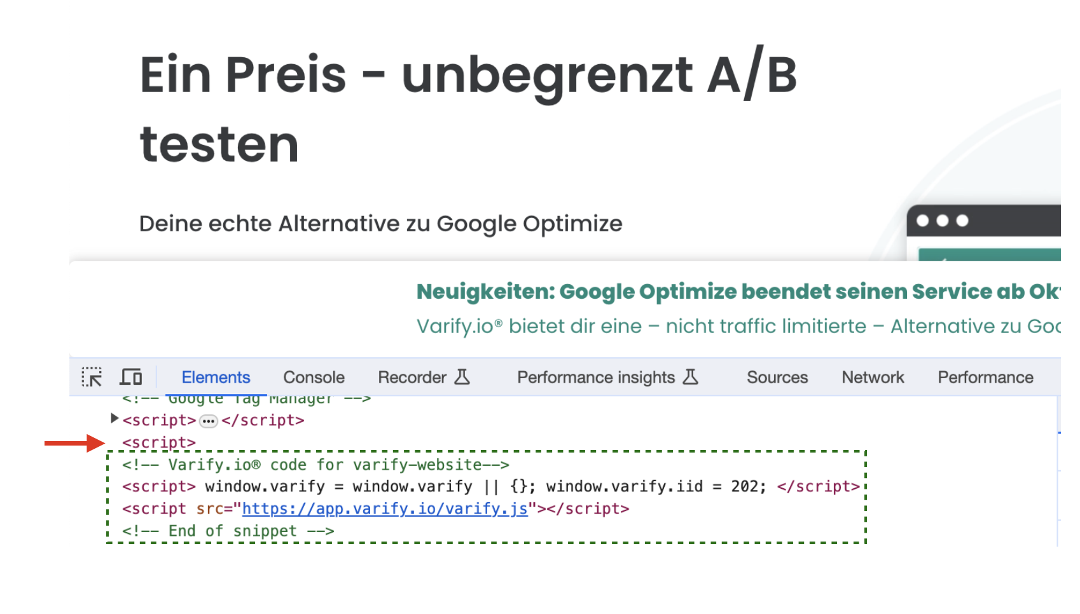This screenshot has width=1080, height=614.
Task: Expand the collapsed script node triangle
Action: pyautogui.click(x=114, y=418)
